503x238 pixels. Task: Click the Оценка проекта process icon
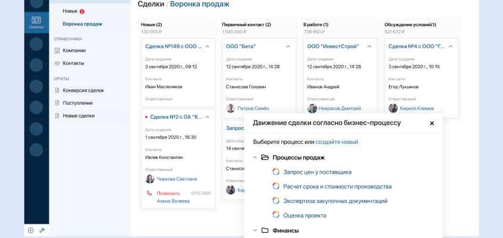tap(276, 215)
